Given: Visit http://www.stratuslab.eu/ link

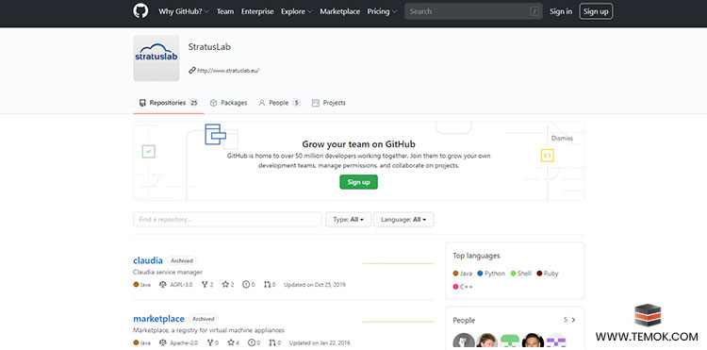Looking at the screenshot, I should tap(228, 71).
